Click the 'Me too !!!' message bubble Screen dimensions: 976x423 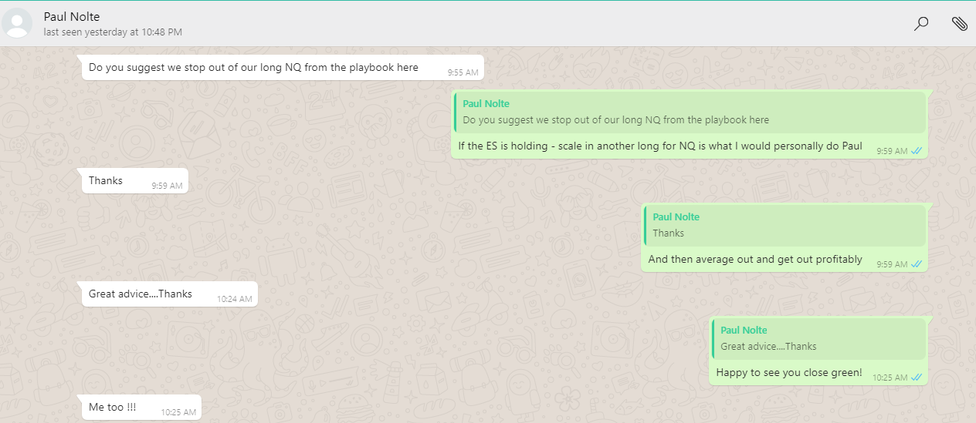[113, 407]
